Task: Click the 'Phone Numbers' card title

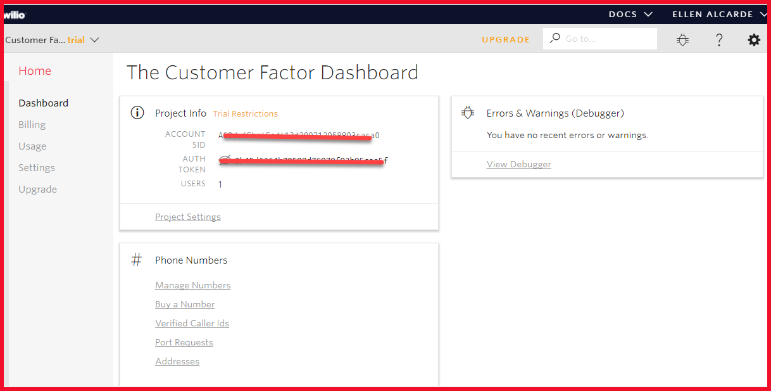Action: click(x=191, y=260)
